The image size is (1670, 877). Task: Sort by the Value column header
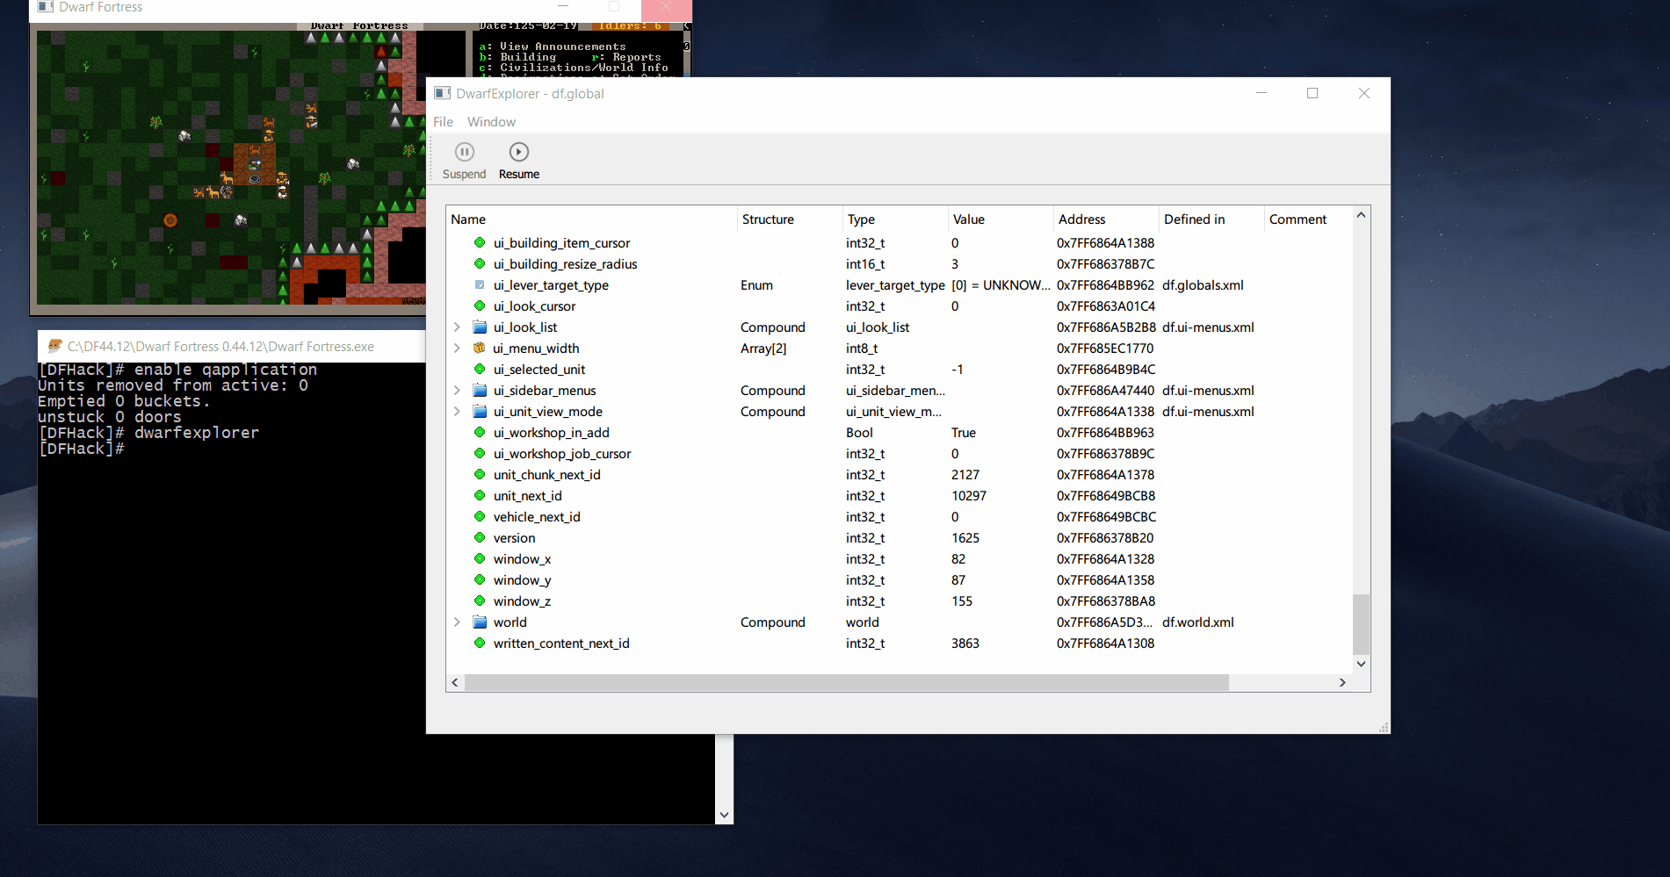(1001, 219)
